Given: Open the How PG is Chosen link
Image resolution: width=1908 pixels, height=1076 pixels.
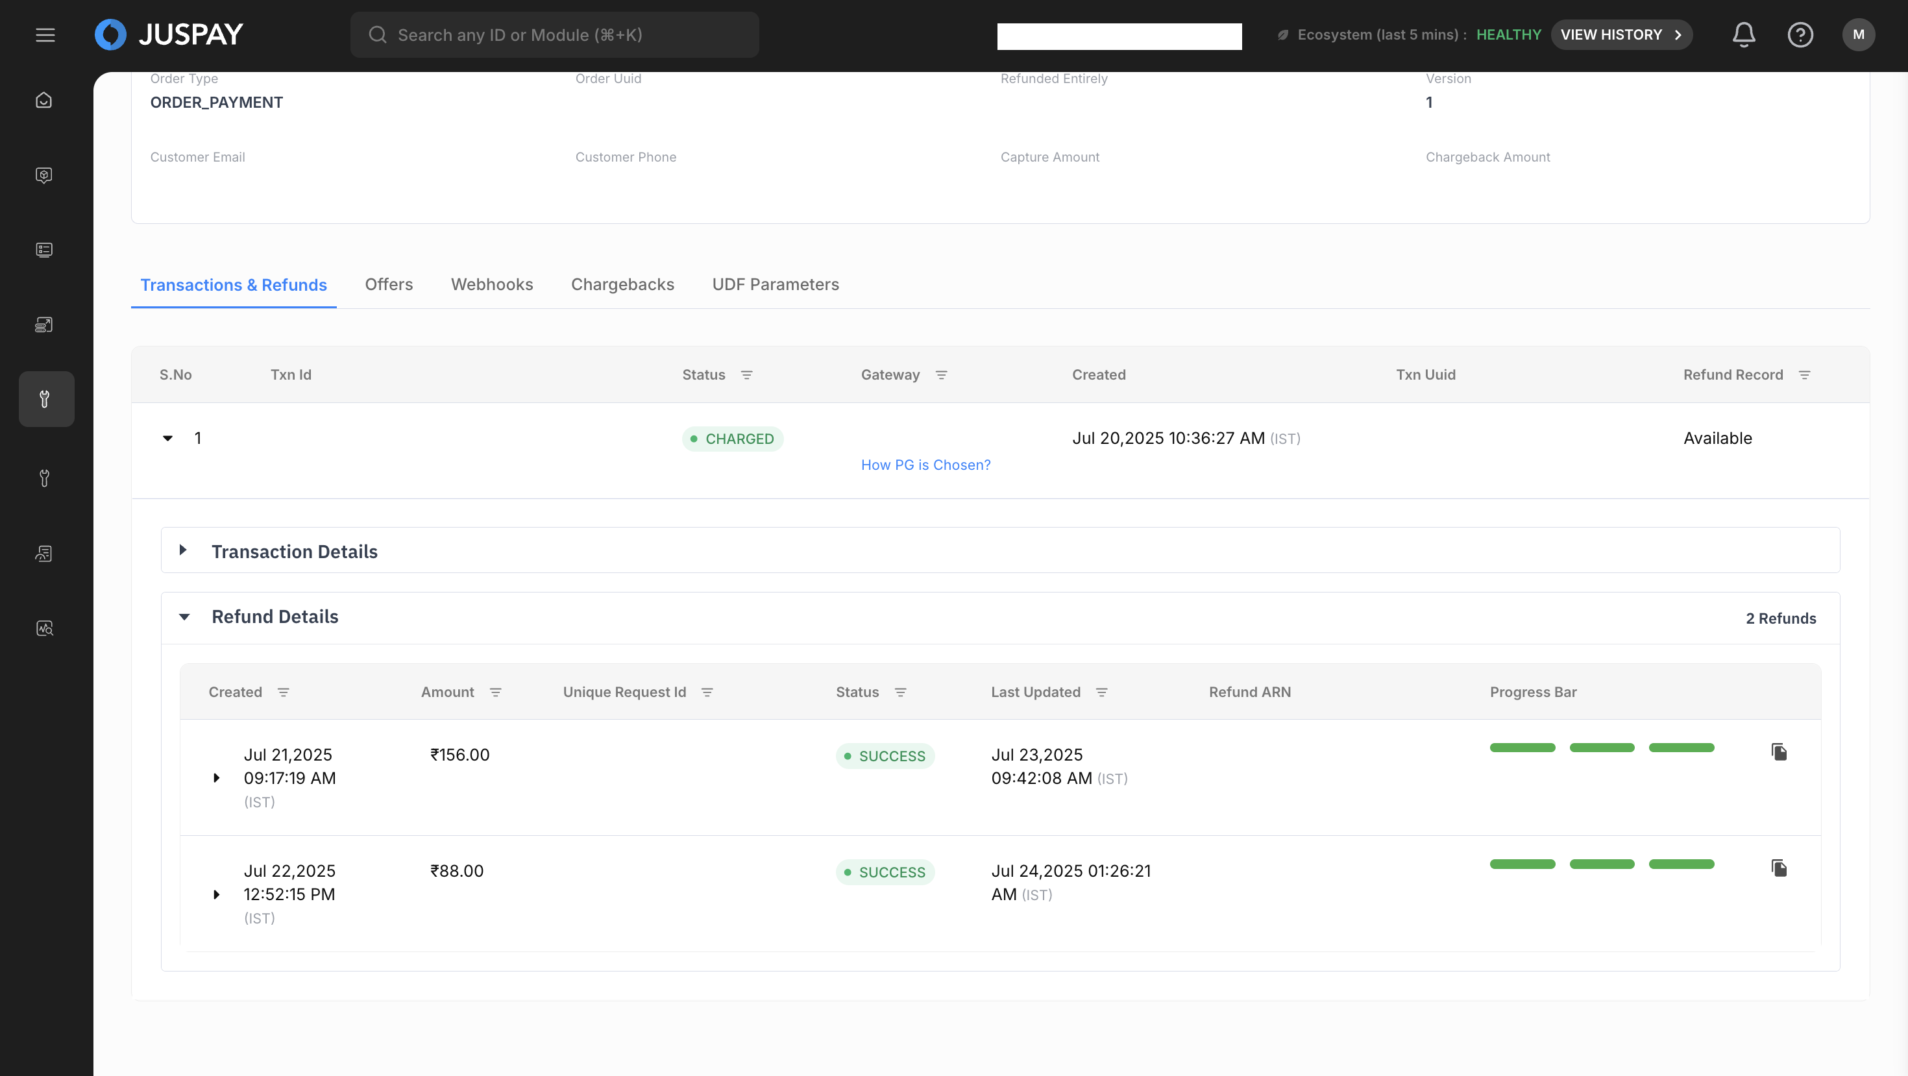Looking at the screenshot, I should 925,465.
